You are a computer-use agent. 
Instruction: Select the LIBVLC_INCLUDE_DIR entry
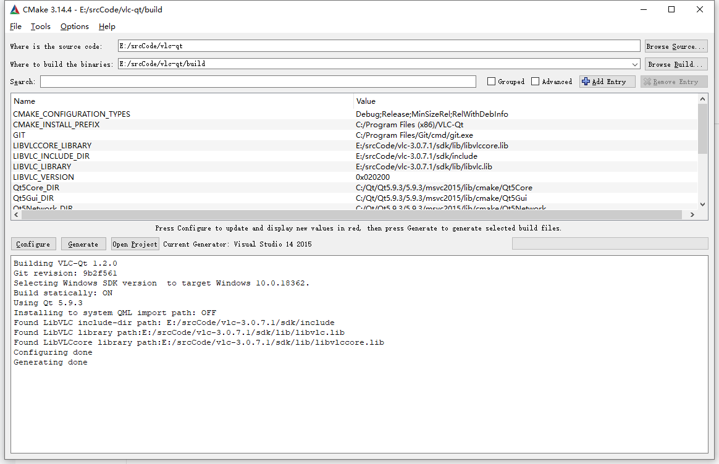51,156
